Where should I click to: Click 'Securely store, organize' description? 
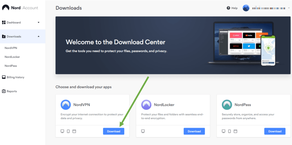click(248, 116)
